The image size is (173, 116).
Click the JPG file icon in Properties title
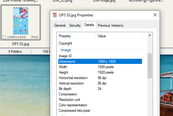click(55, 15)
